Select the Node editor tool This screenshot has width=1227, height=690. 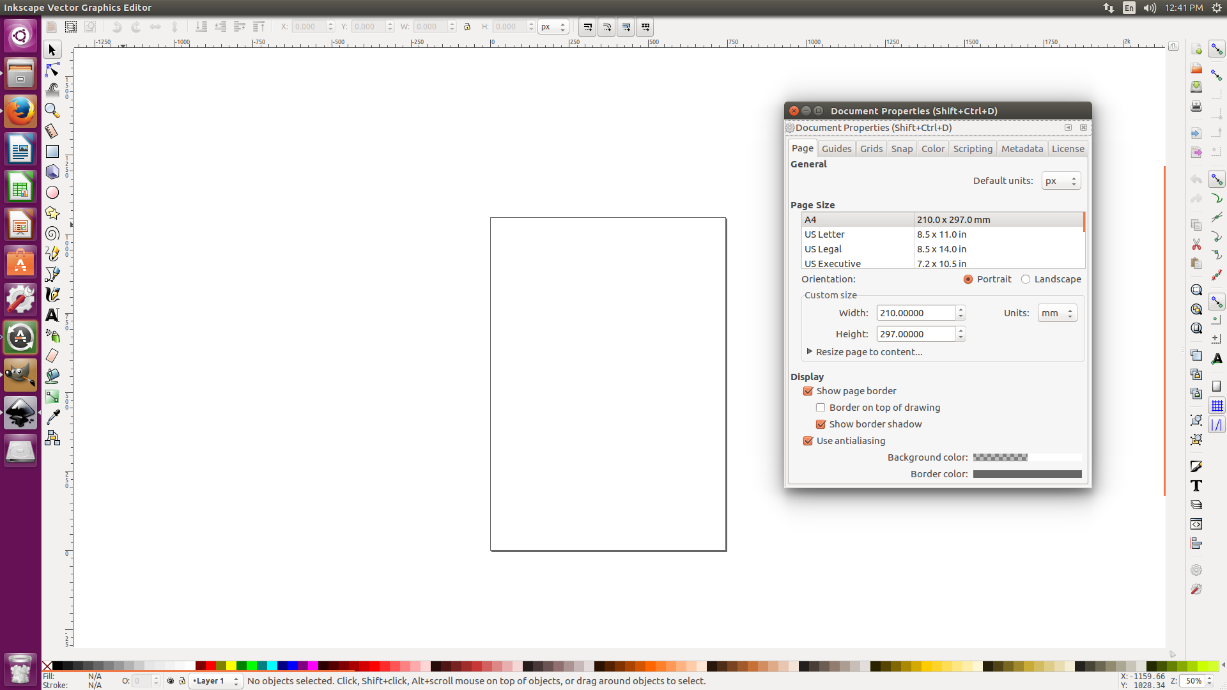(x=52, y=70)
